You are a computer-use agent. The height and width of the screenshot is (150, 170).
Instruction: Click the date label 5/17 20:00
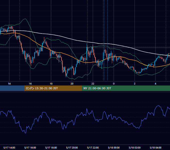[72, 147]
